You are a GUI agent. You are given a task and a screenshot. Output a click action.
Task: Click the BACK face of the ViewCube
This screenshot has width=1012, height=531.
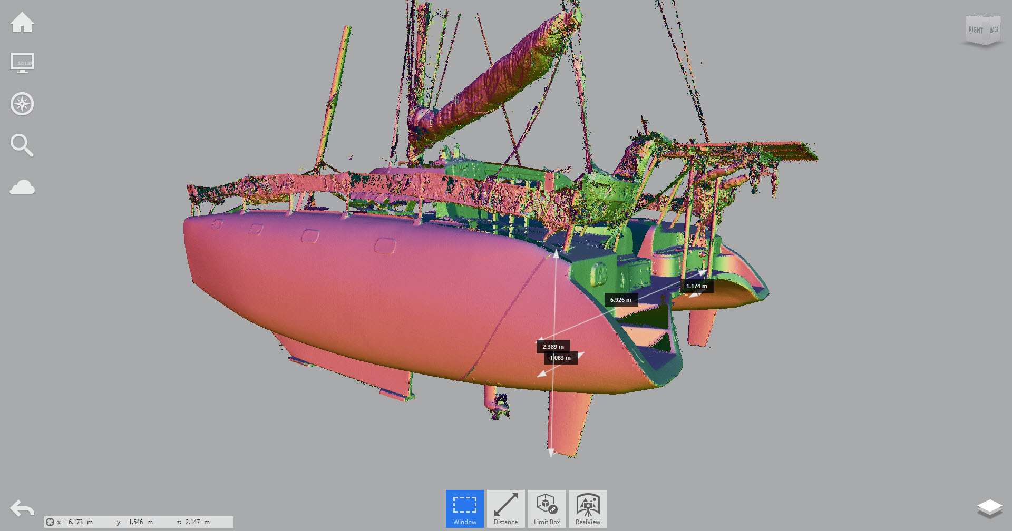tap(994, 30)
